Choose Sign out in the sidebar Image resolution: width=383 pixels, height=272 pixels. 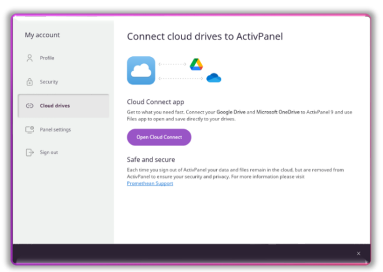point(49,153)
